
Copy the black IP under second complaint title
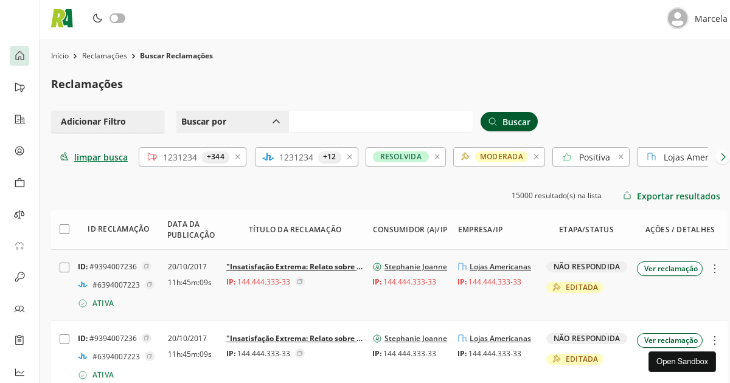tap(300, 353)
